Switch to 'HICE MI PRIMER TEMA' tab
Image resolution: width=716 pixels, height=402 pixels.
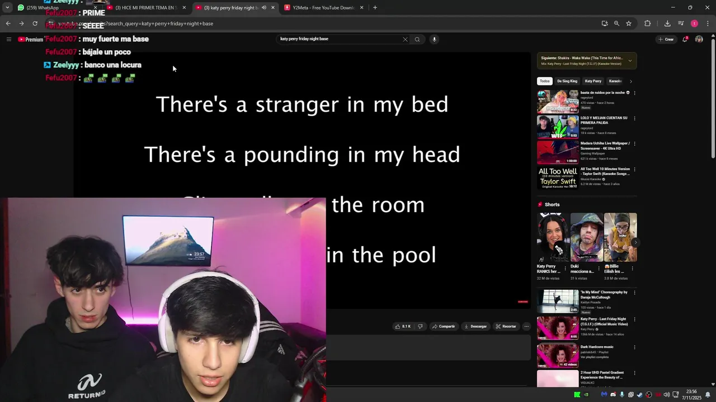[147, 8]
